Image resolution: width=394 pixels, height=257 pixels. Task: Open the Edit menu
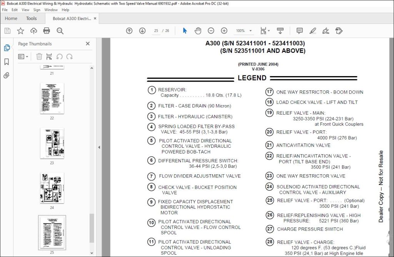pos(15,10)
